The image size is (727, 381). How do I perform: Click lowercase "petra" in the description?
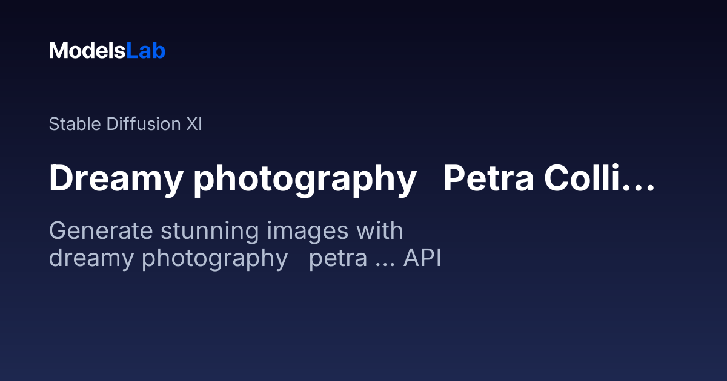(x=338, y=259)
